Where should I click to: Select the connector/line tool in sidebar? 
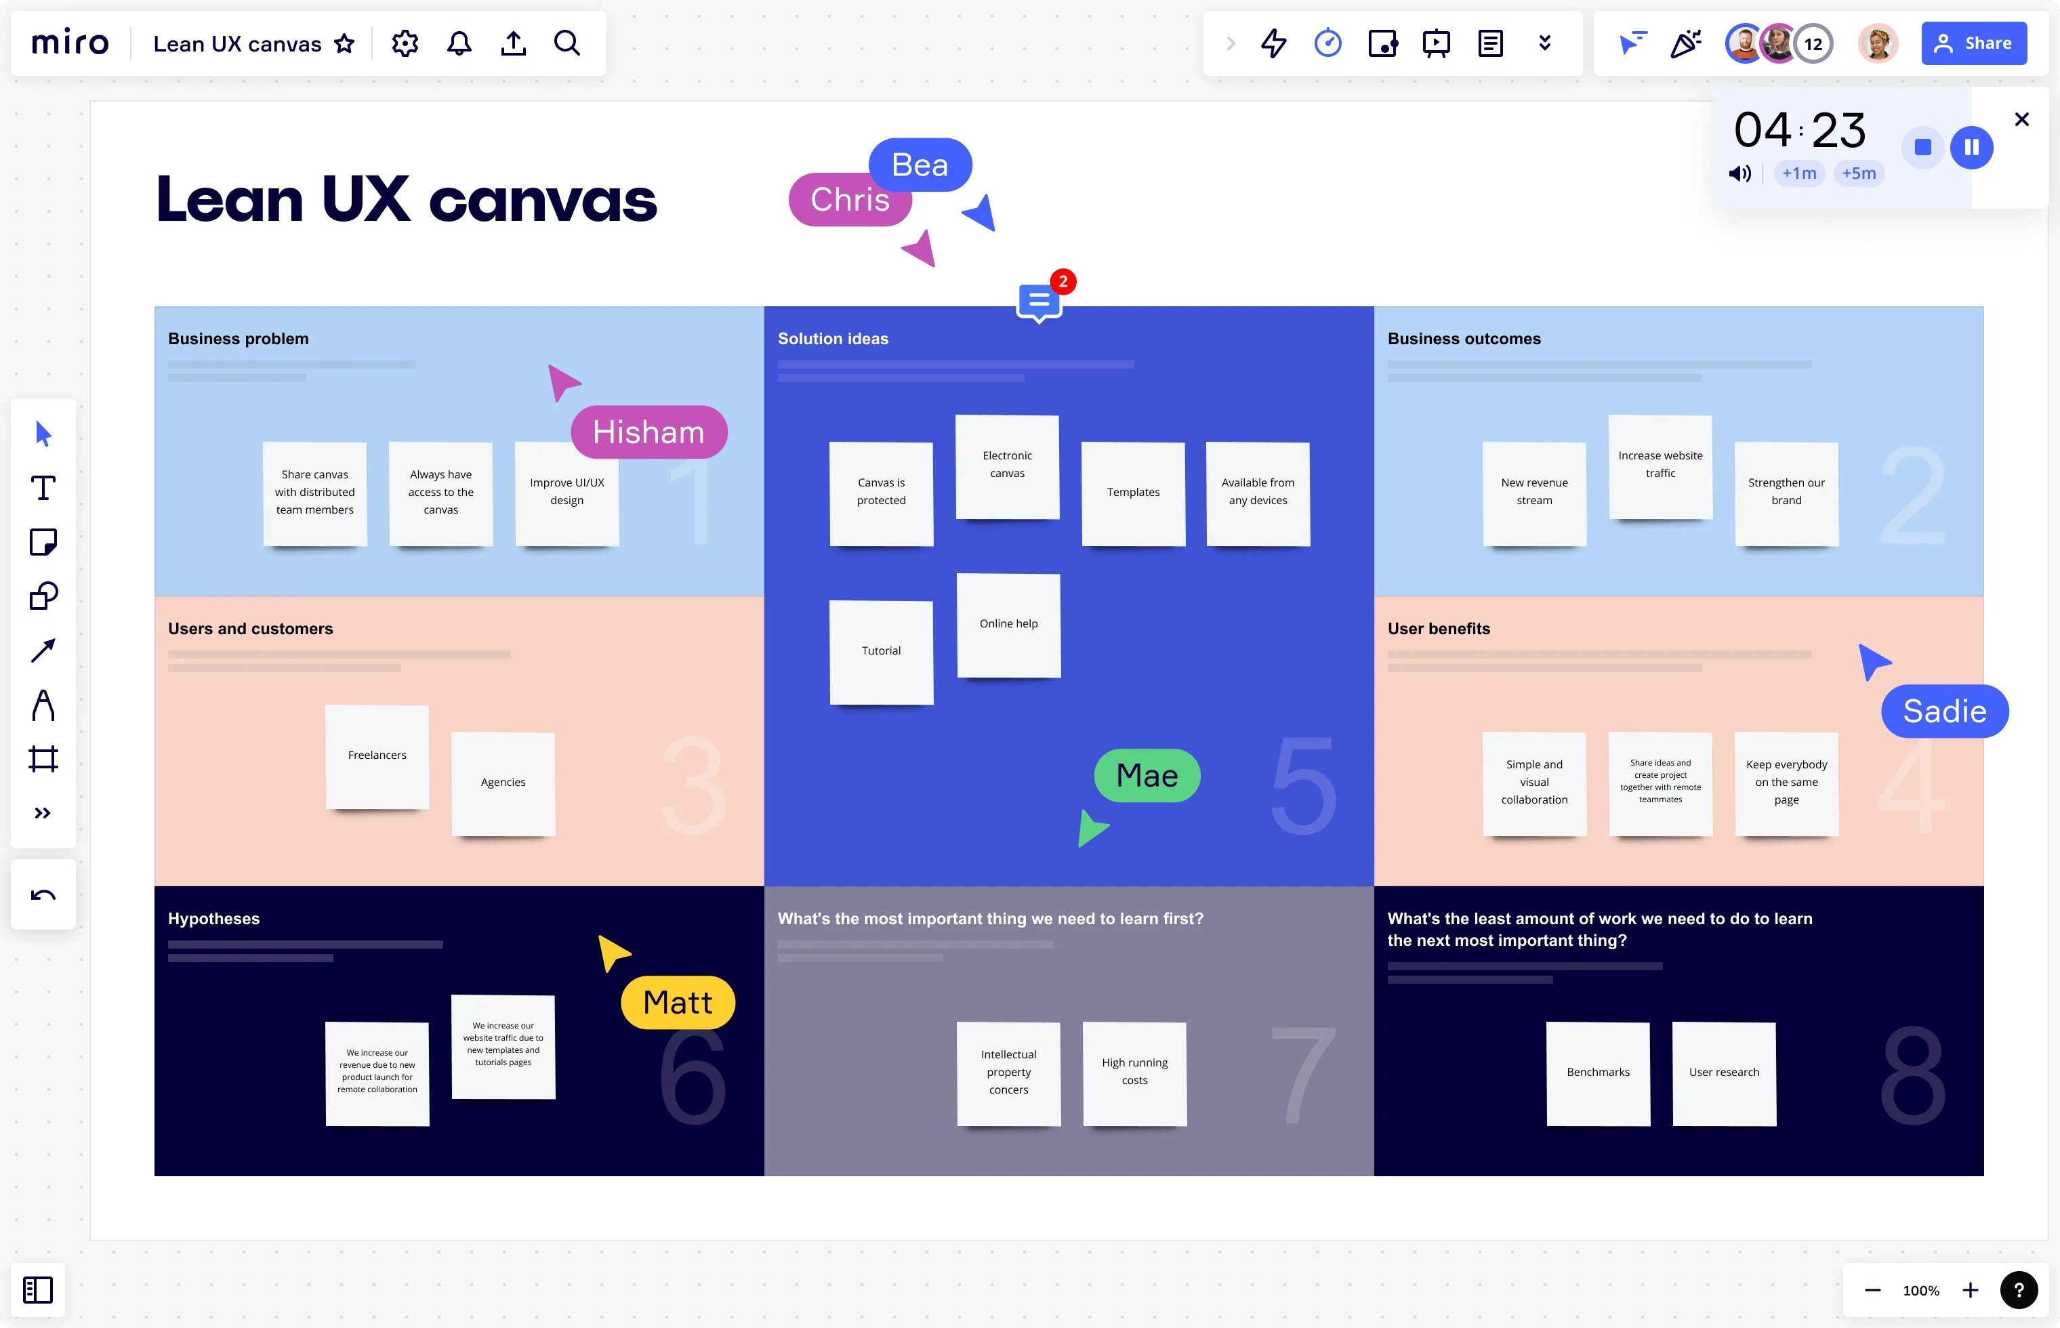pyautogui.click(x=42, y=648)
